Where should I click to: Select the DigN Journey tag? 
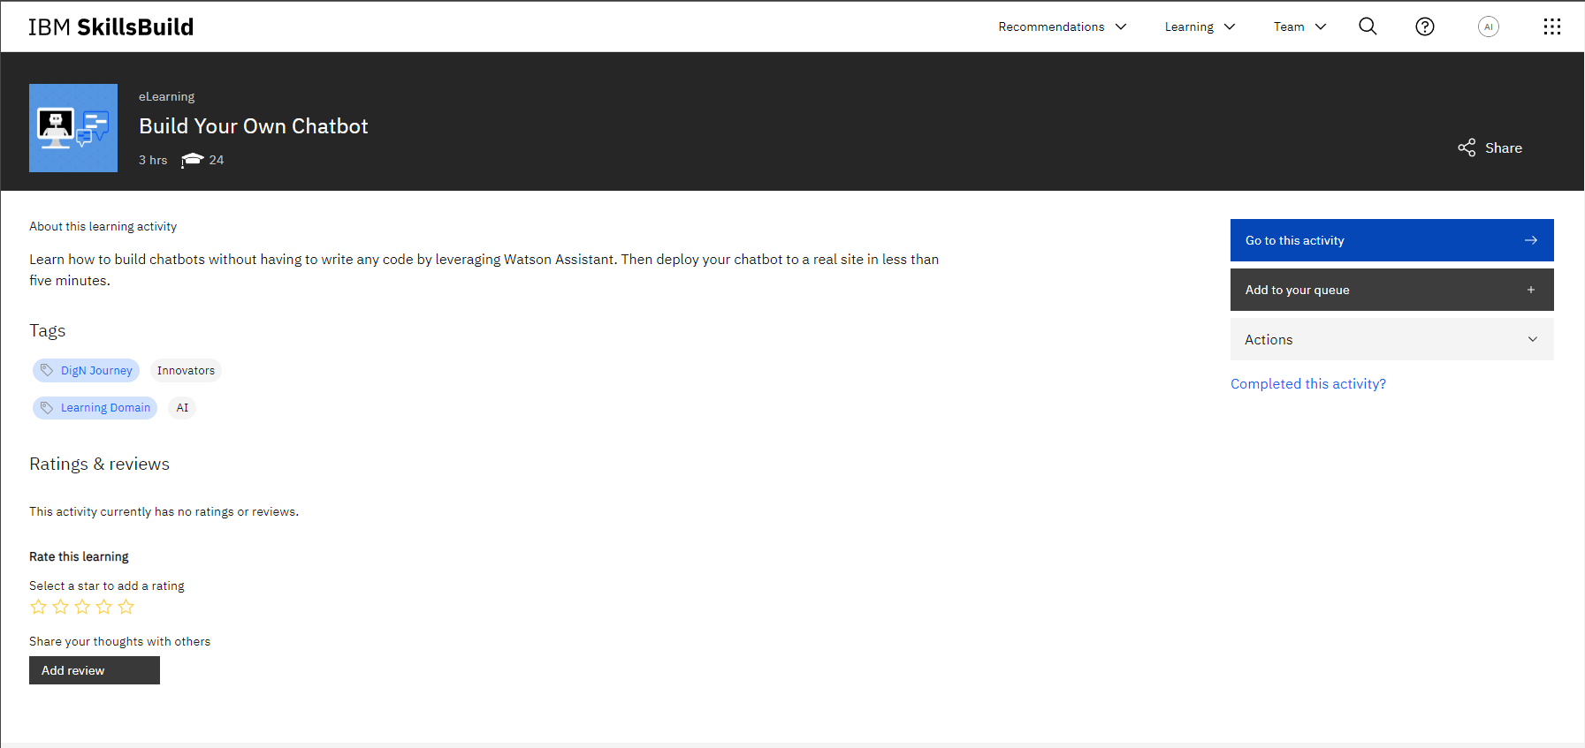coord(86,370)
